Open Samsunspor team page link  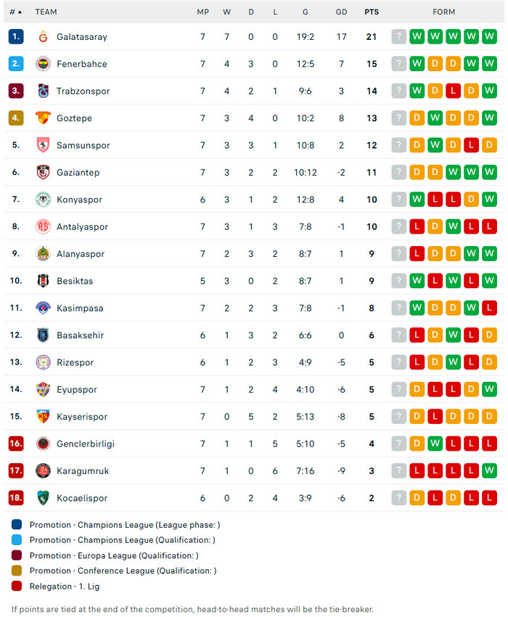[83, 145]
